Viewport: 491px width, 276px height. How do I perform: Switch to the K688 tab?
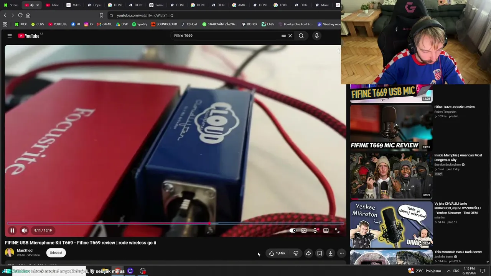280,5
